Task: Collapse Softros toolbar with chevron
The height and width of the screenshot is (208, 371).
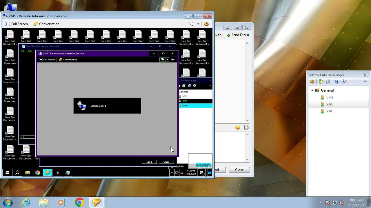Action: pyautogui.click(x=365, y=82)
